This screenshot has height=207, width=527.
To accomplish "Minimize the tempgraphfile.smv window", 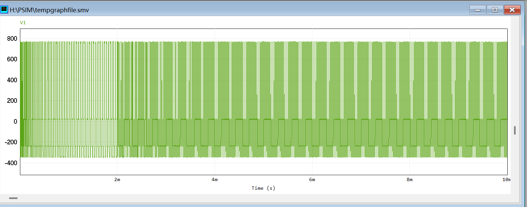I will (x=477, y=10).
